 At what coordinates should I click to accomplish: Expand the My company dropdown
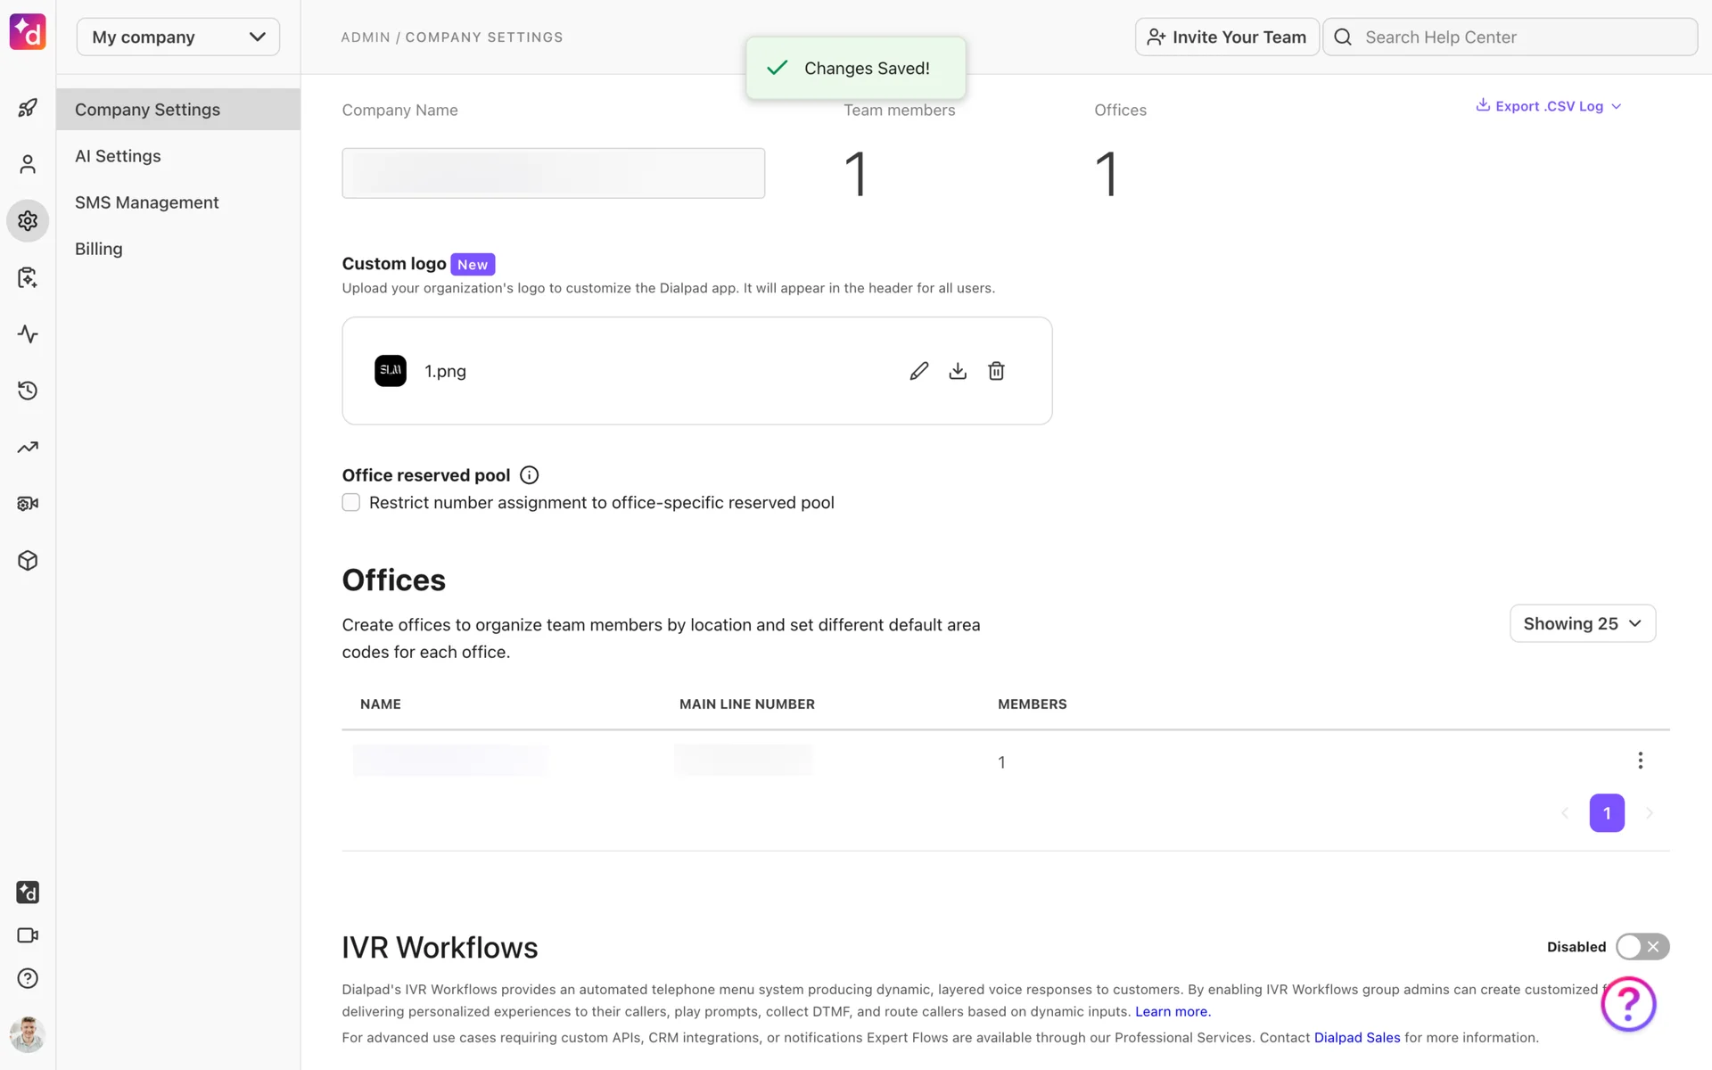pos(178,37)
